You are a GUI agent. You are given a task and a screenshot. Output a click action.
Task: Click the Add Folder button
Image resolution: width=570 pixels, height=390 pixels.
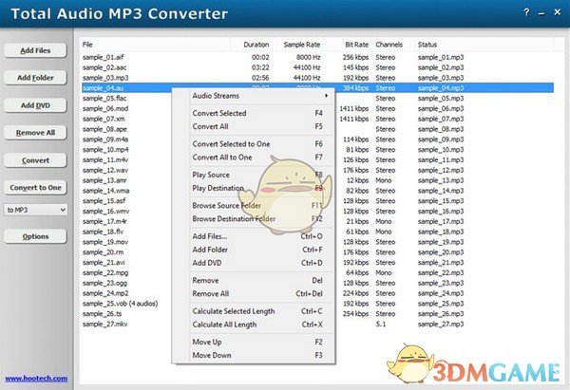pyautogui.click(x=35, y=78)
